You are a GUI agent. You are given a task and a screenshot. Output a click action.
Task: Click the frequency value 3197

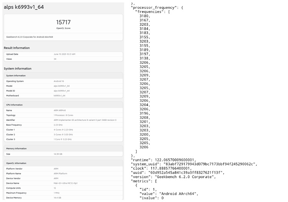[145, 54]
